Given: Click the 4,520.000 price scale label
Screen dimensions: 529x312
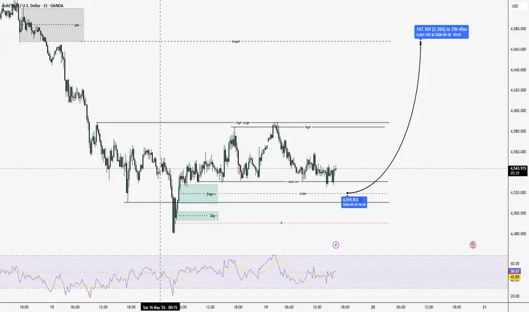Looking at the screenshot, I should [518, 193].
